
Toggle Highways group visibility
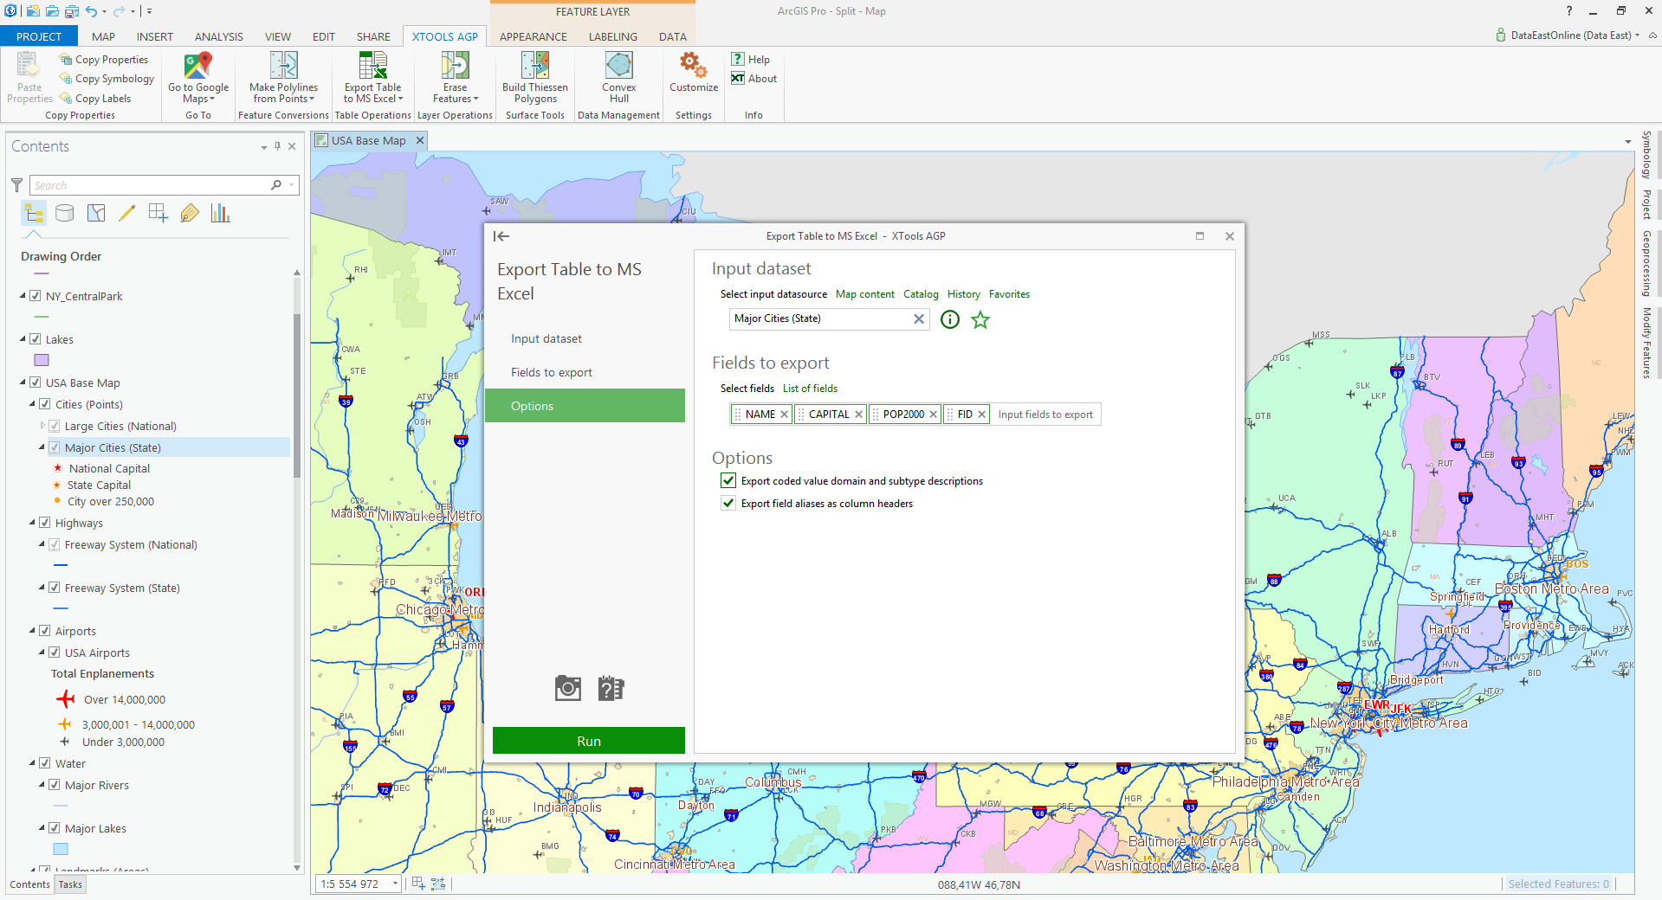click(45, 523)
